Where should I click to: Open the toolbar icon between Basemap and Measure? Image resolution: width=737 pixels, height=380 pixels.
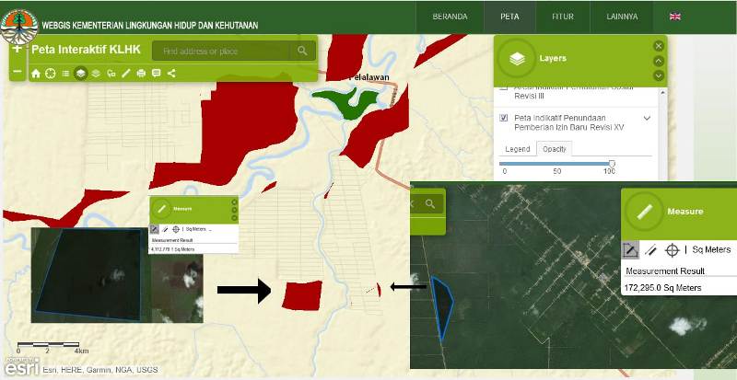pyautogui.click(x=111, y=74)
